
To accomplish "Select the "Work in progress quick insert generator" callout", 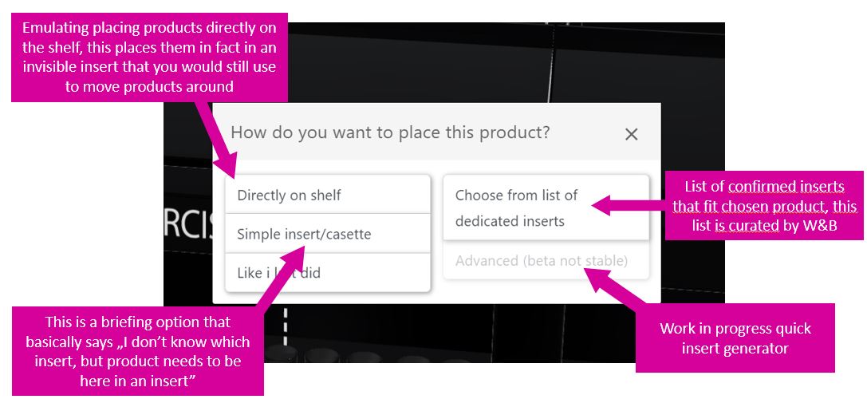I will pos(735,338).
